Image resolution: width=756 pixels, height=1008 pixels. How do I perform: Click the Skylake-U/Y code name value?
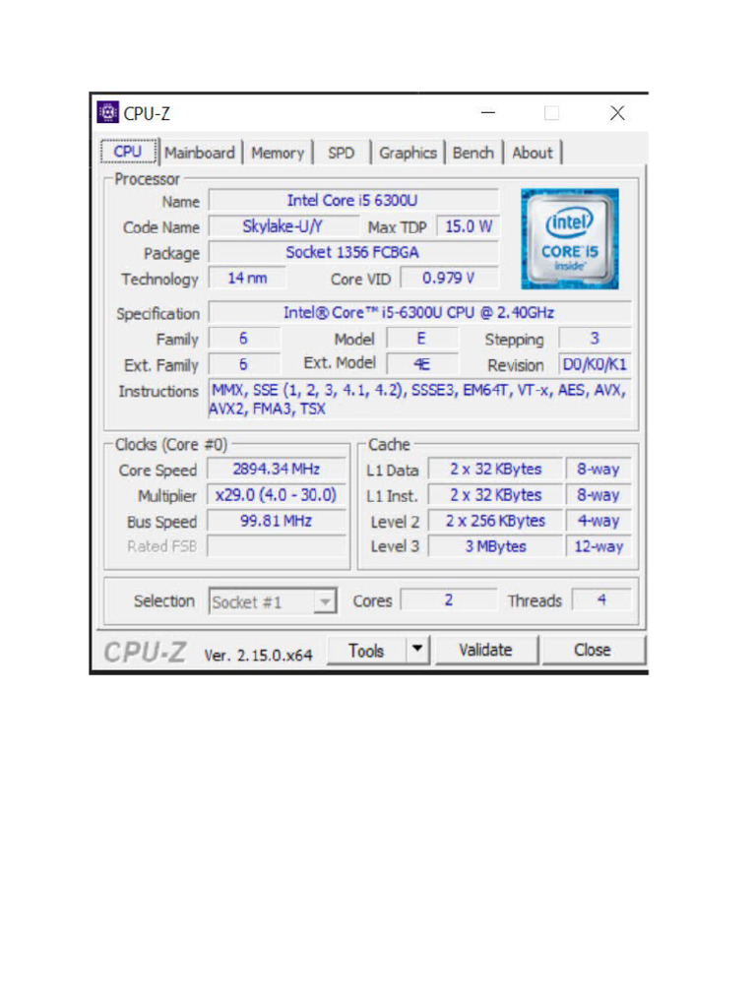283,226
